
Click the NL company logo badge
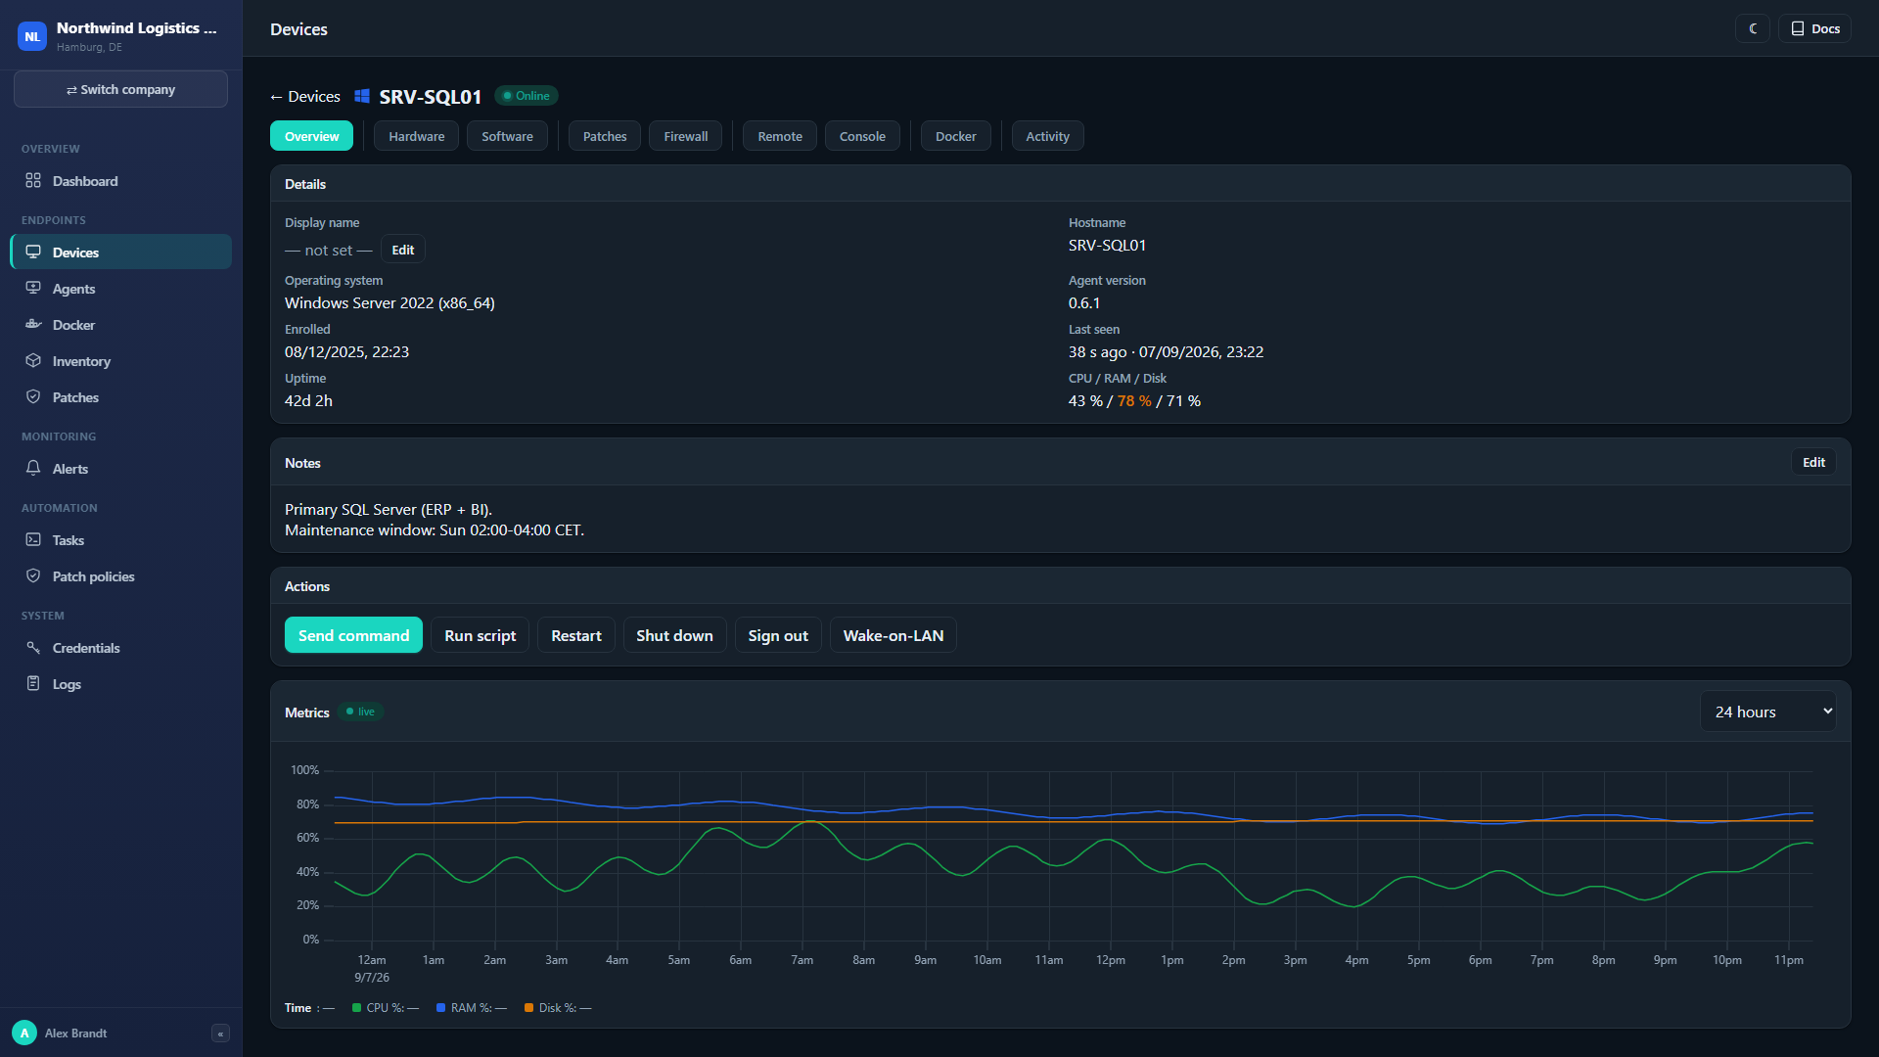[32, 36]
